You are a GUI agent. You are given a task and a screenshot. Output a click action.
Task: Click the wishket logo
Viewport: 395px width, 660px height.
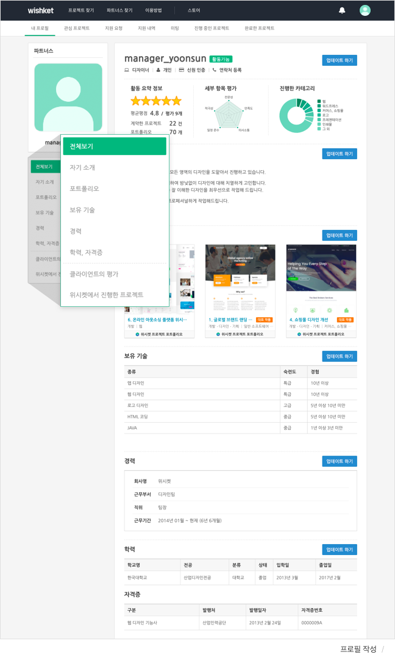(40, 10)
